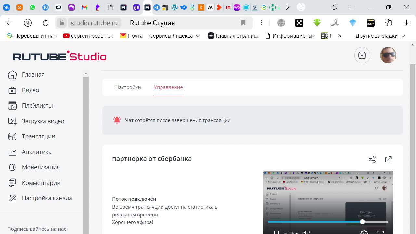Screen dimensions: 416x234
Task: Reload the current page
Action: pos(45,23)
